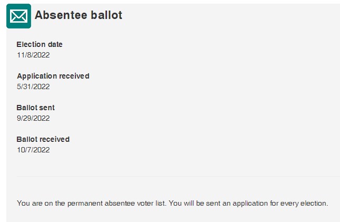Click the word 'received' under Application

point(74,76)
